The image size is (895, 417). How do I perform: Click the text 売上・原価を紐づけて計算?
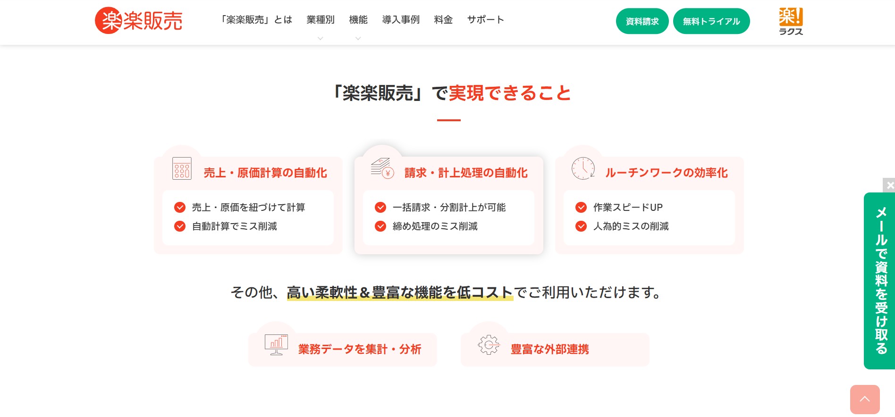[248, 208]
